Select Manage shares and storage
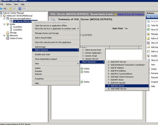Image resolution: width=158 pixels, height=125 pixels. (56, 33)
